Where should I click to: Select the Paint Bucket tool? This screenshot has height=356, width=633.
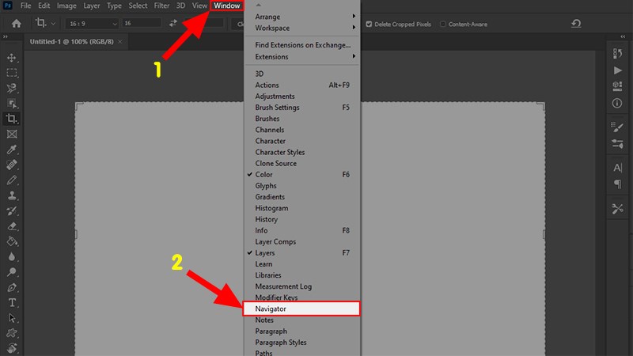pyautogui.click(x=11, y=241)
